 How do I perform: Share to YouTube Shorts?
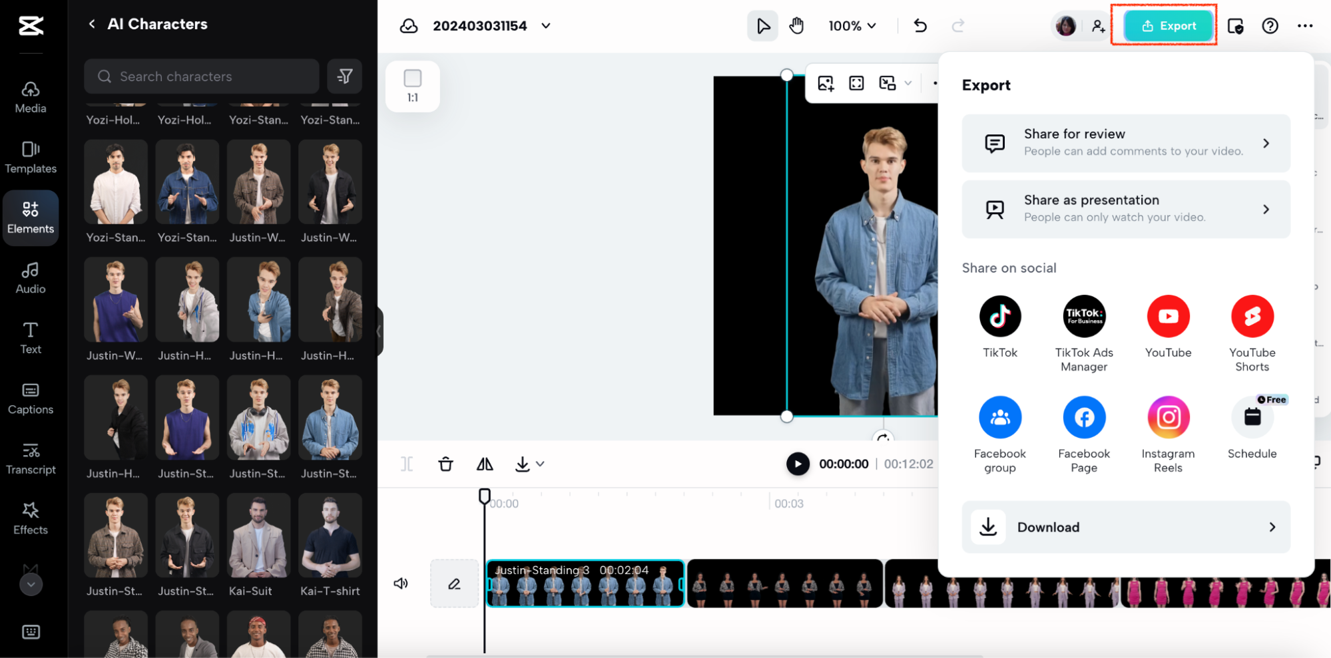pos(1252,334)
